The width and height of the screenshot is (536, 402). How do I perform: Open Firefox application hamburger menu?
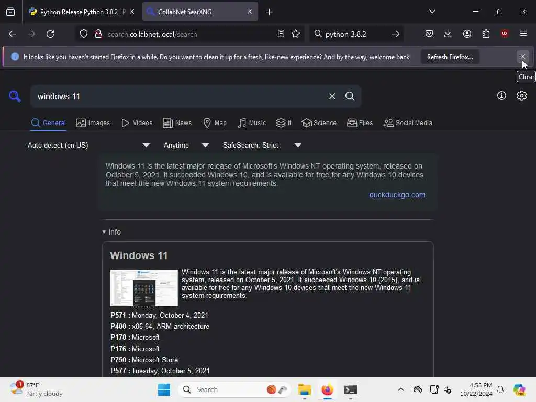(523, 33)
